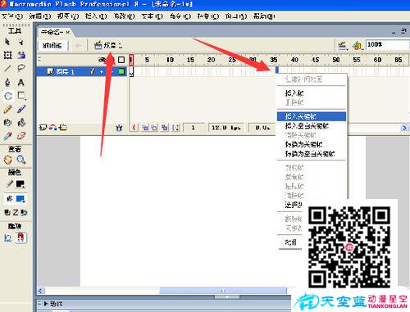Select the Subselection tool
Image resolution: width=410 pixels, height=312 pixels.
(x=21, y=42)
